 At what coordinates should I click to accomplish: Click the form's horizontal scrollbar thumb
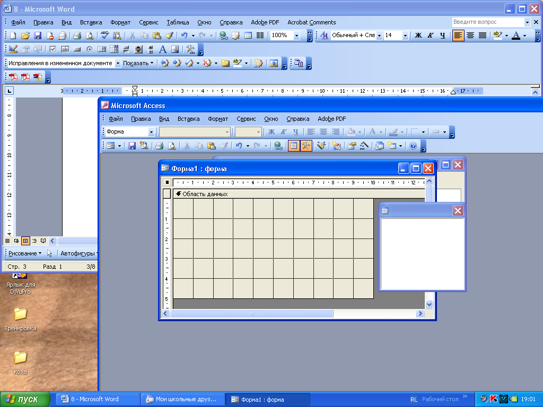(252, 314)
